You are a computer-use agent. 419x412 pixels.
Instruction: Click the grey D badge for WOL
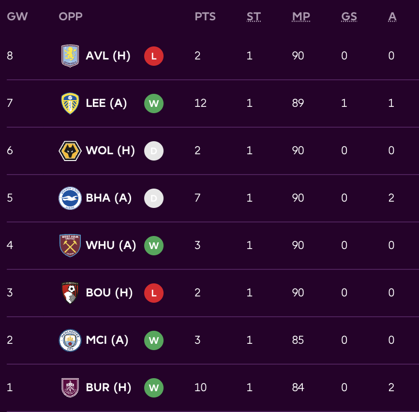(154, 151)
